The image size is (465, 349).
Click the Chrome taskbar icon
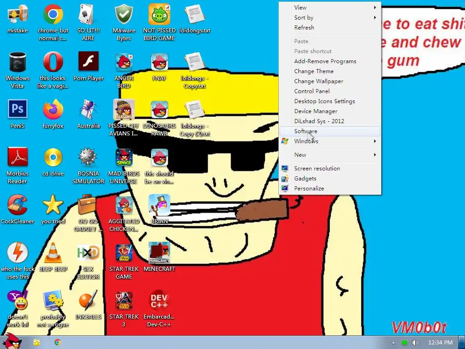tap(58, 343)
